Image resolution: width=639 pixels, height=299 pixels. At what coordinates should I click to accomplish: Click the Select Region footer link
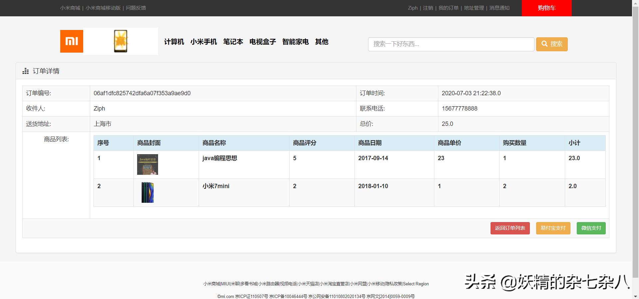[x=416, y=284]
